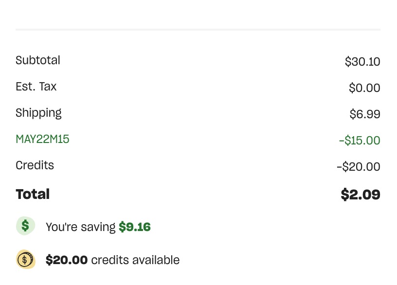
Task: Select the -$20.00 credits applied amount
Action: tap(358, 167)
